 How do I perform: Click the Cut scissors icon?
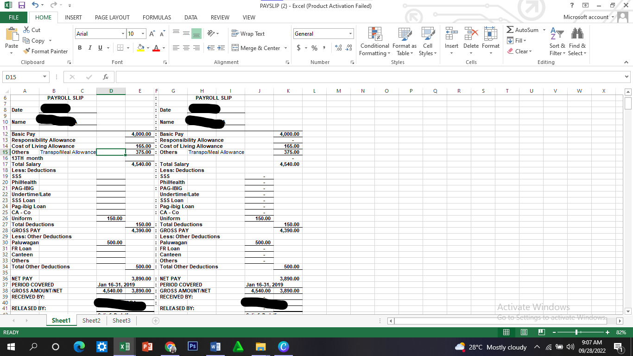[x=25, y=30]
